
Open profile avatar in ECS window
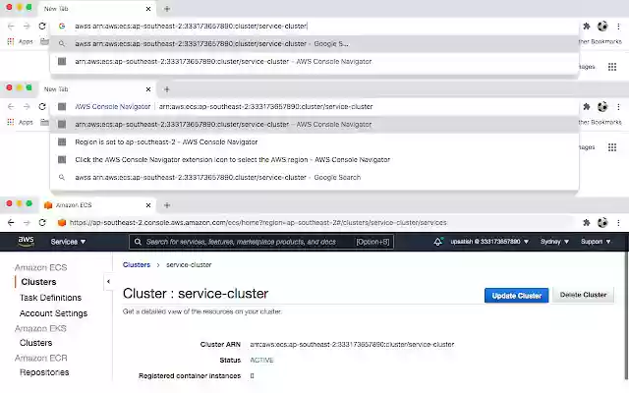coord(602,223)
